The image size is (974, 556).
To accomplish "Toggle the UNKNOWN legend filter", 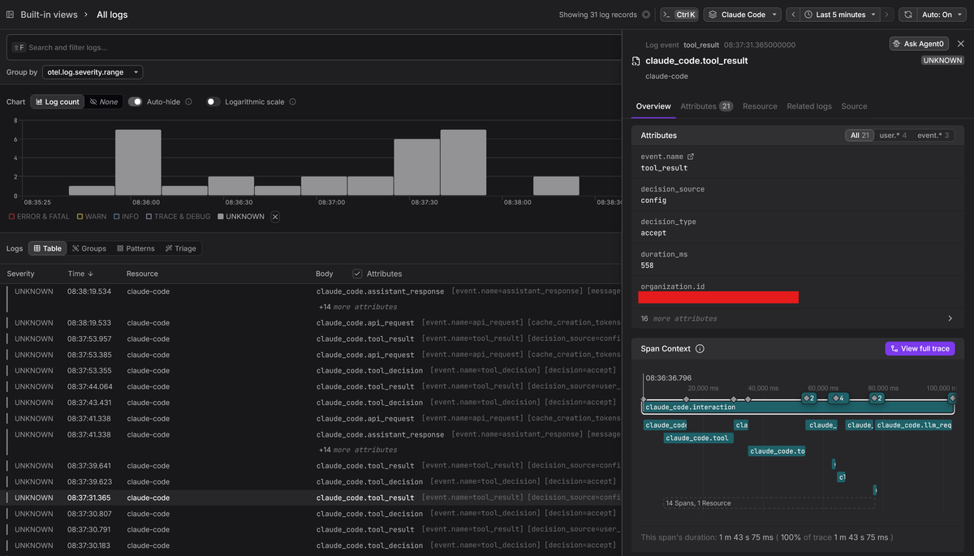I will pos(240,217).
